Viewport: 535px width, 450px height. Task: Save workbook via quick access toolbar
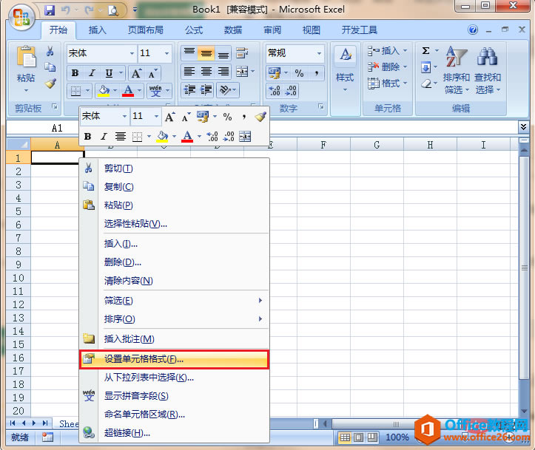[x=50, y=10]
